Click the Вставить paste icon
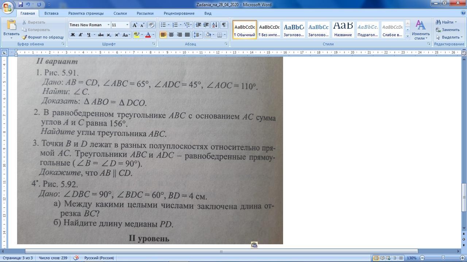Viewport: 467px width, 262px height. pyautogui.click(x=11, y=25)
